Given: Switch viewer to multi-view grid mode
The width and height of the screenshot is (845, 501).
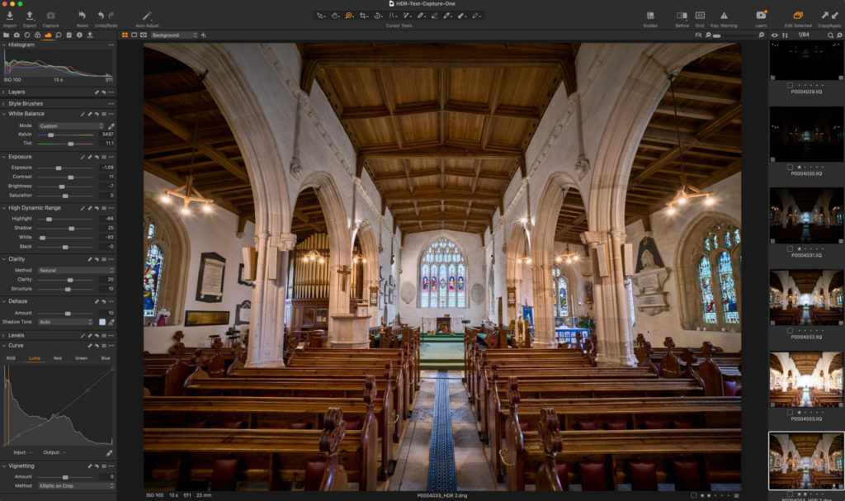Looking at the screenshot, I should (125, 35).
